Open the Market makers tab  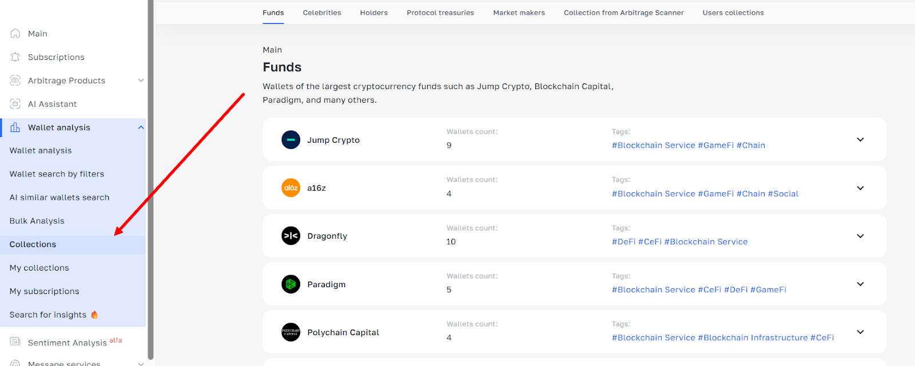519,13
